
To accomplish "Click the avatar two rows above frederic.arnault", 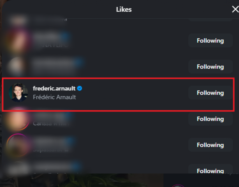I will tap(18, 41).
